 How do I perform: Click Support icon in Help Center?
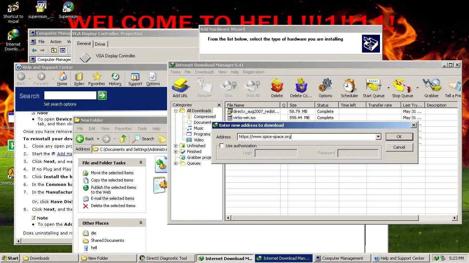(135, 79)
